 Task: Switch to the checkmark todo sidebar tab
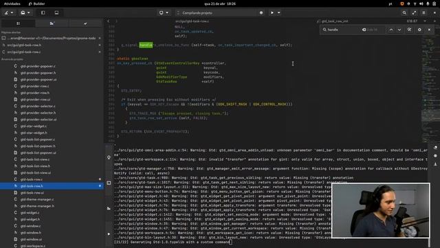[85, 23]
